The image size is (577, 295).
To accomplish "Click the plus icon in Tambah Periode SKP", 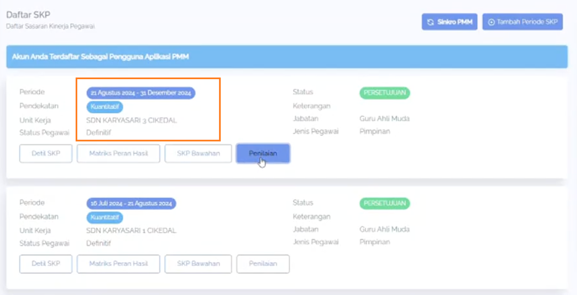I will pyautogui.click(x=491, y=22).
